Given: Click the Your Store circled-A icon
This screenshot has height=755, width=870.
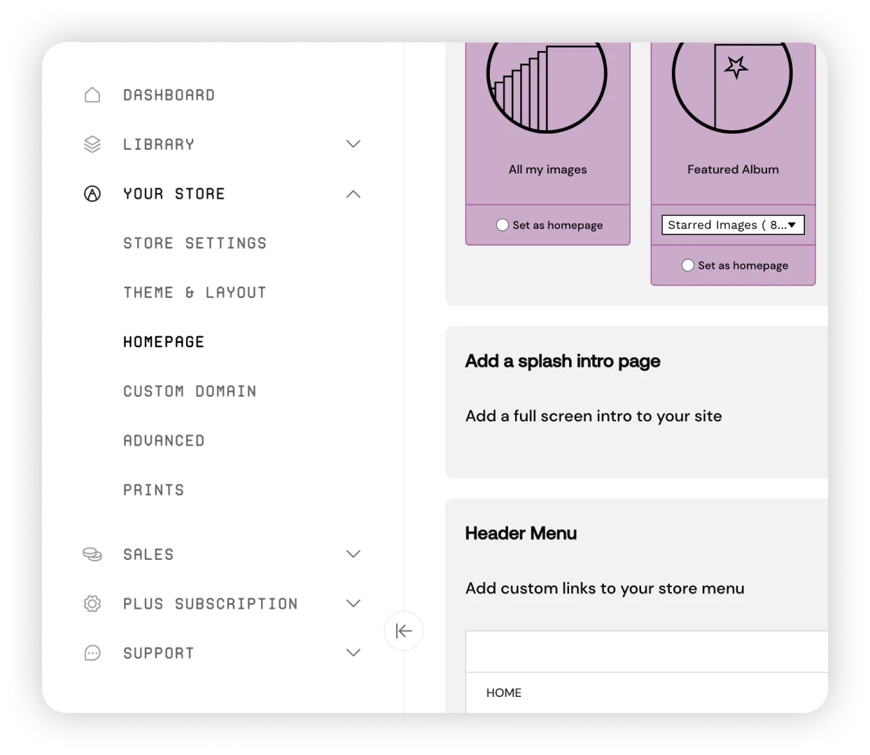Looking at the screenshot, I should 92,194.
